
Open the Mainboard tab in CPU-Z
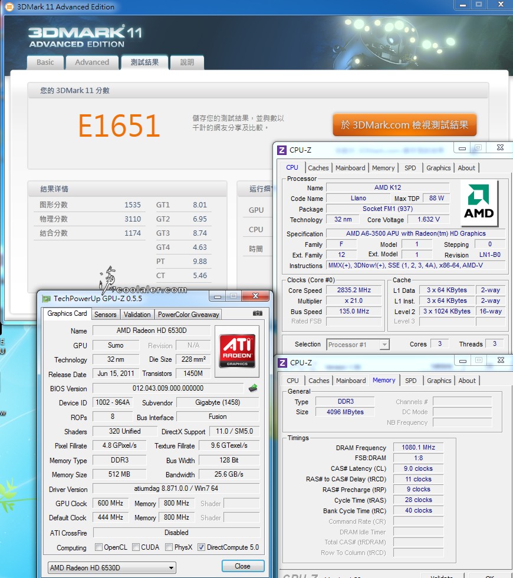coord(350,168)
